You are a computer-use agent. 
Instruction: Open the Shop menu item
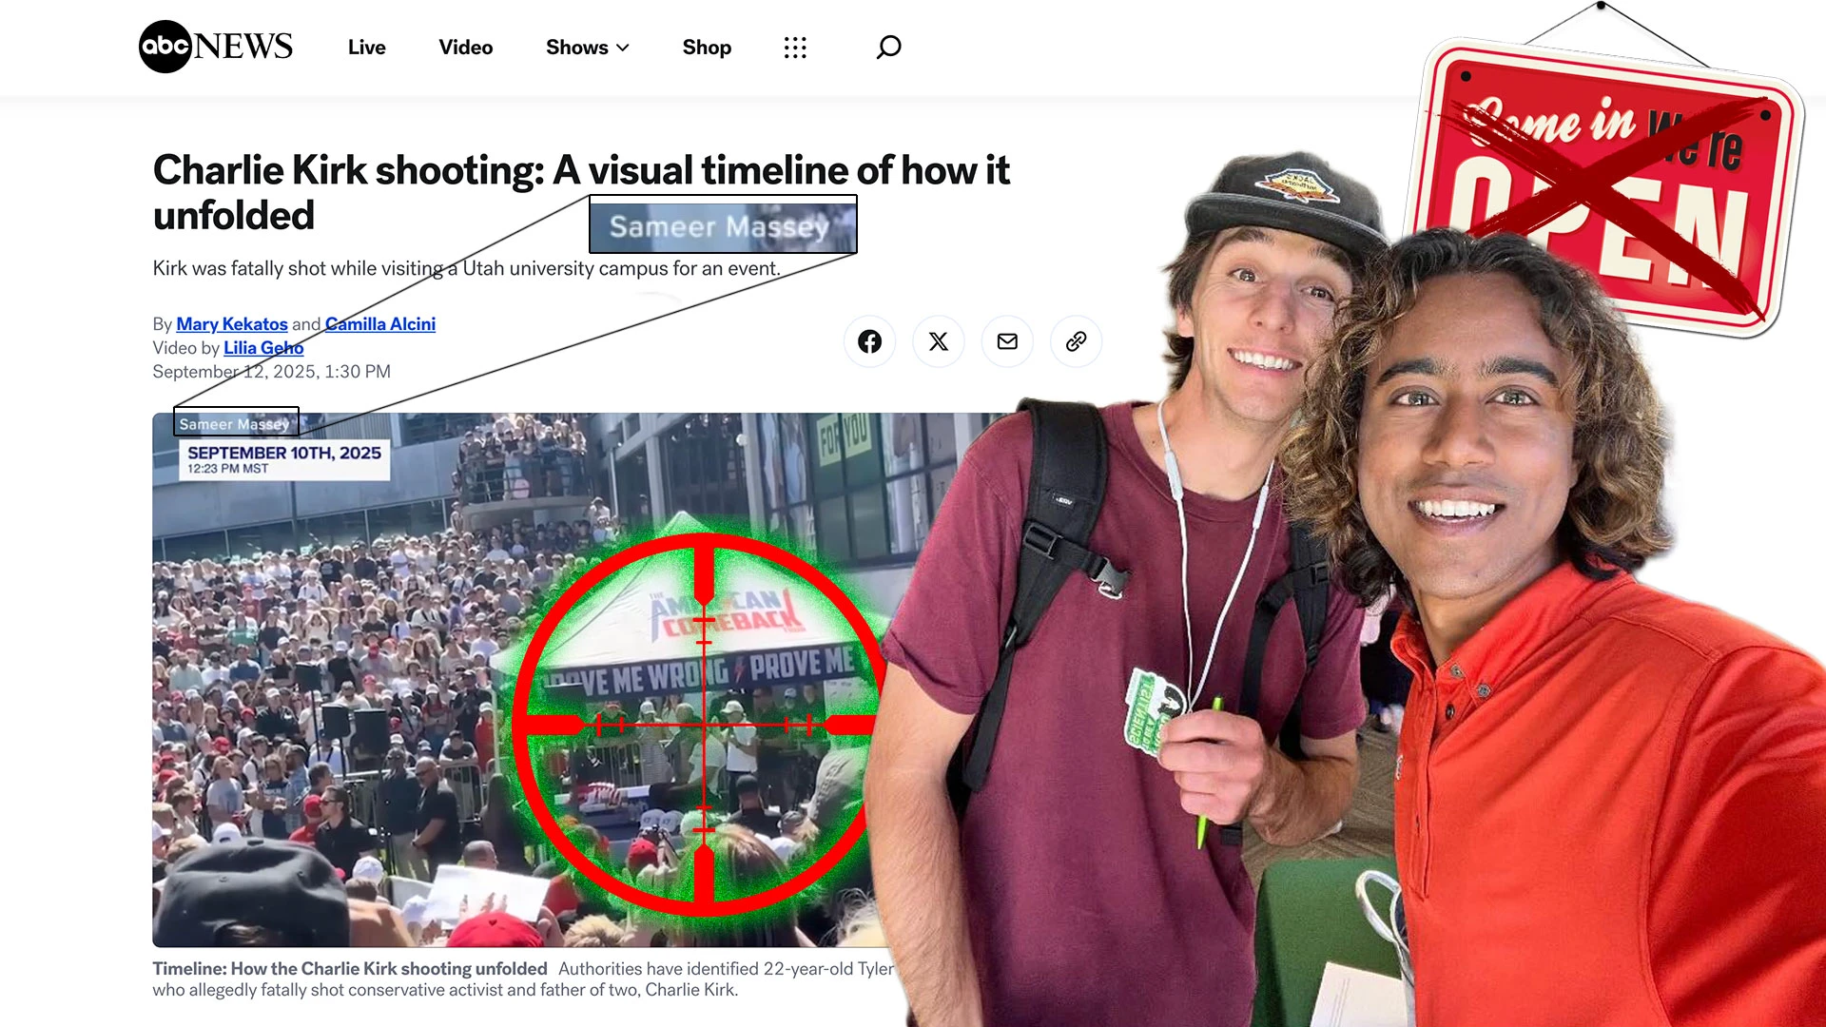coord(707,48)
